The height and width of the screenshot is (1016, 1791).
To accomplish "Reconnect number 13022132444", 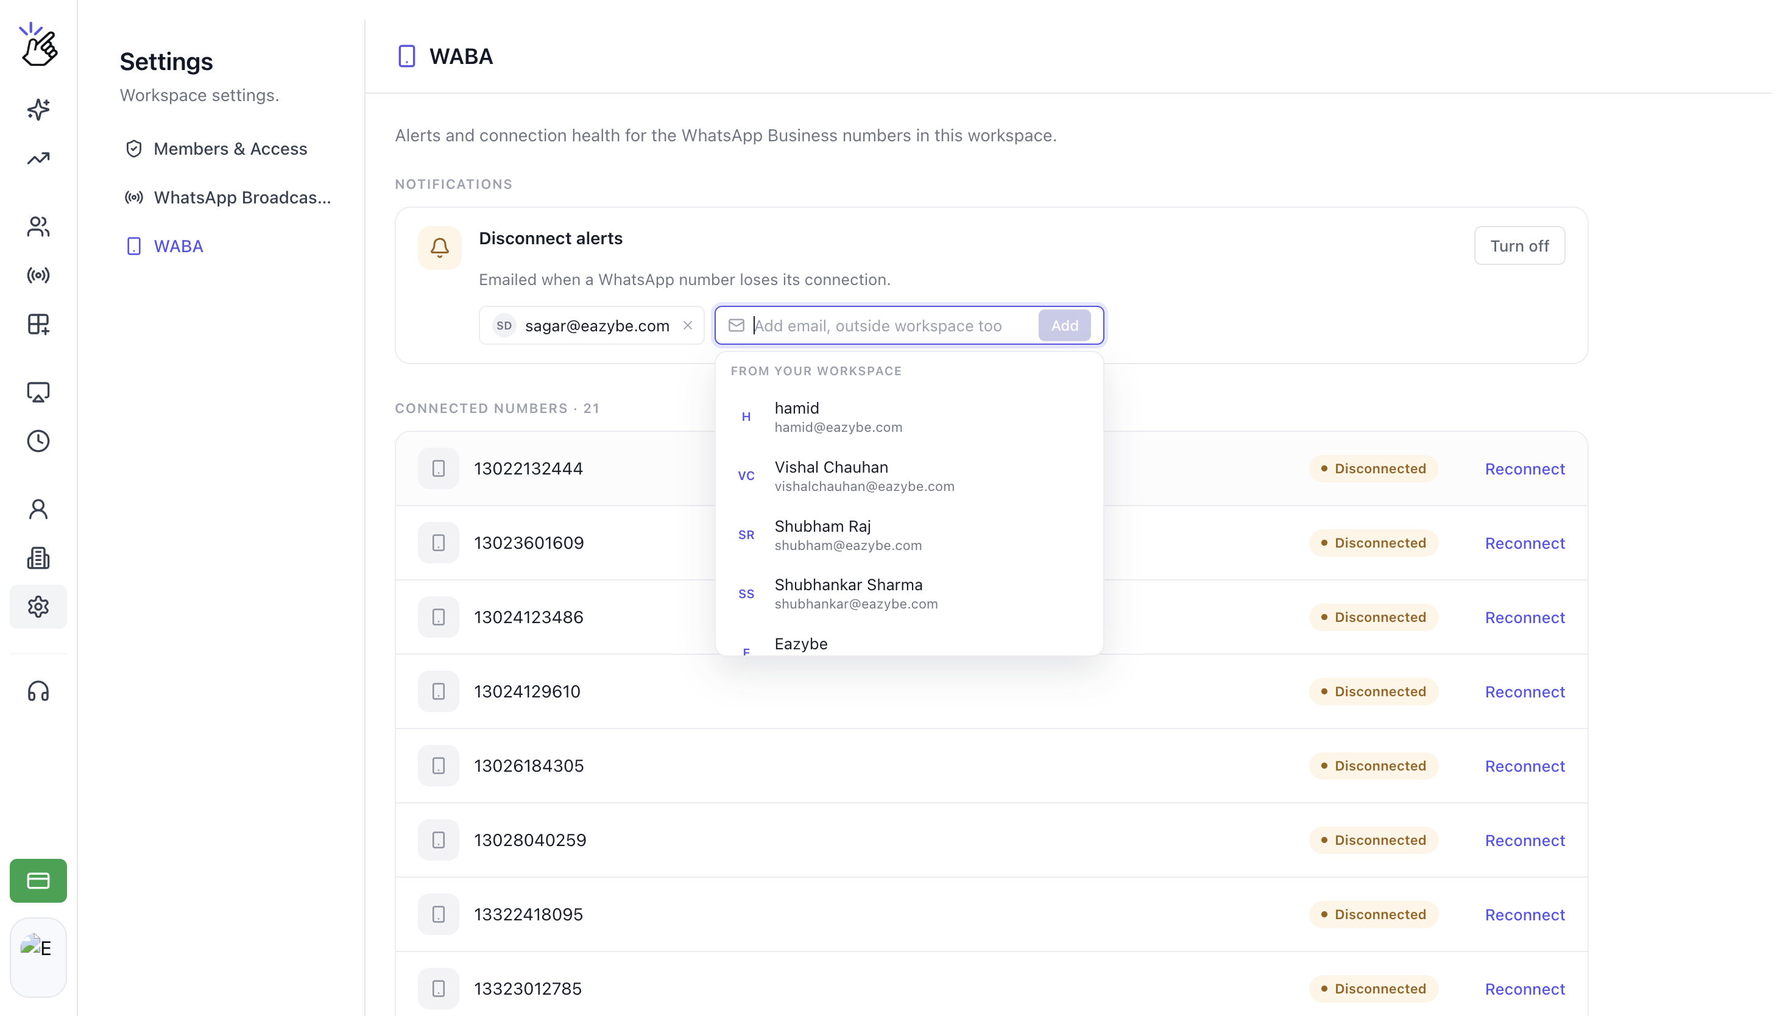I will click(1524, 469).
